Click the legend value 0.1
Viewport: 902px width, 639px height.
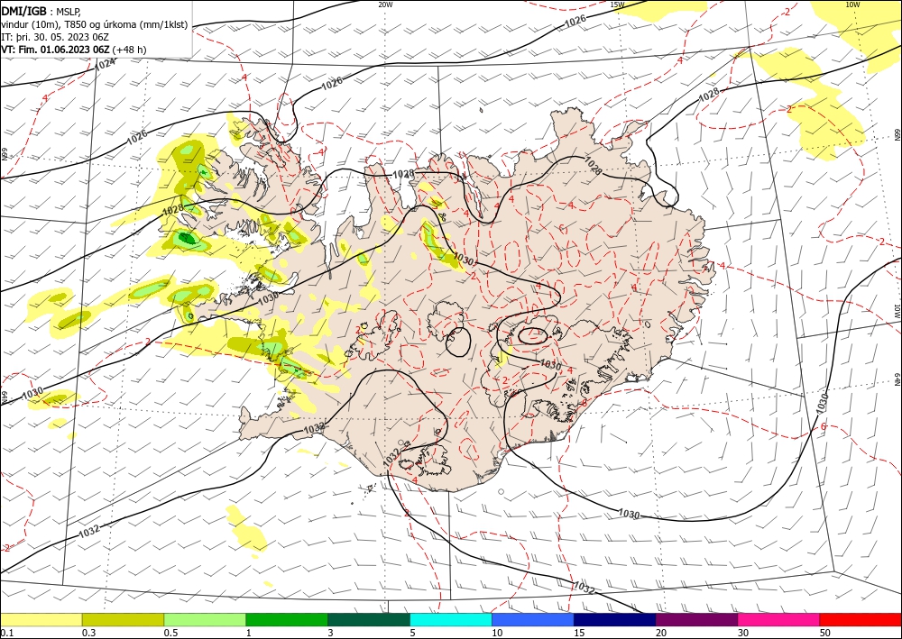coord(5,633)
